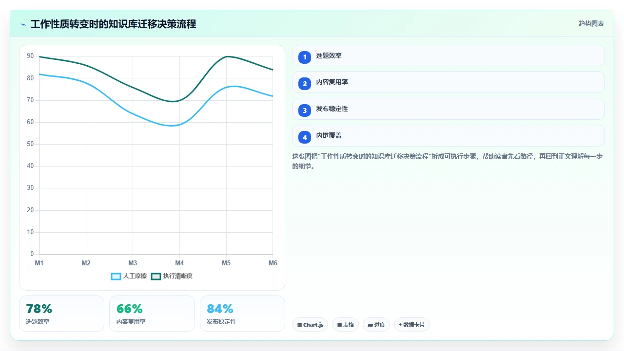Click the 进度 tag
Screen dimensions: 624x351
376,325
